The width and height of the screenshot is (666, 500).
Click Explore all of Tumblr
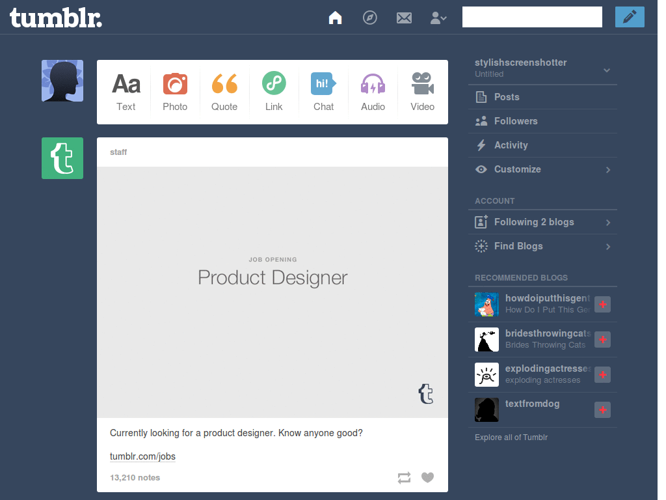[511, 437]
